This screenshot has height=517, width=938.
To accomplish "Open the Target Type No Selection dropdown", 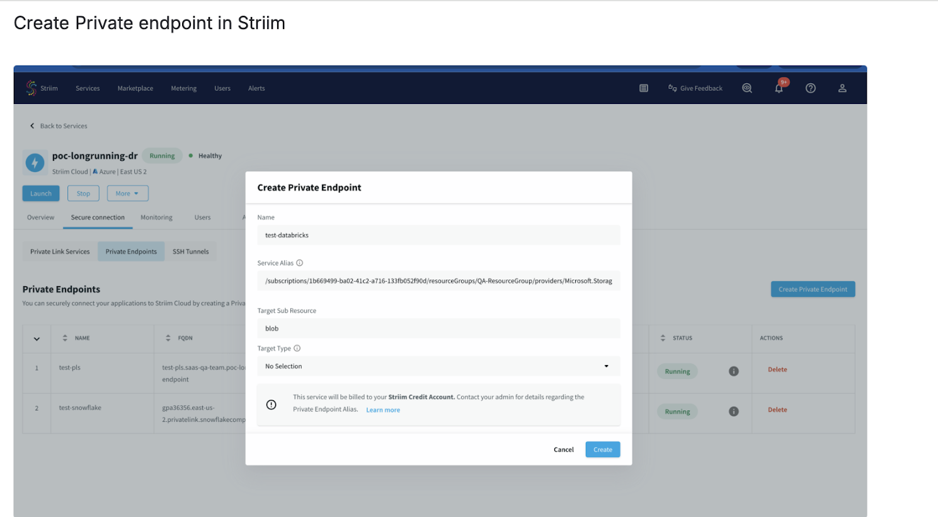I will pos(606,366).
